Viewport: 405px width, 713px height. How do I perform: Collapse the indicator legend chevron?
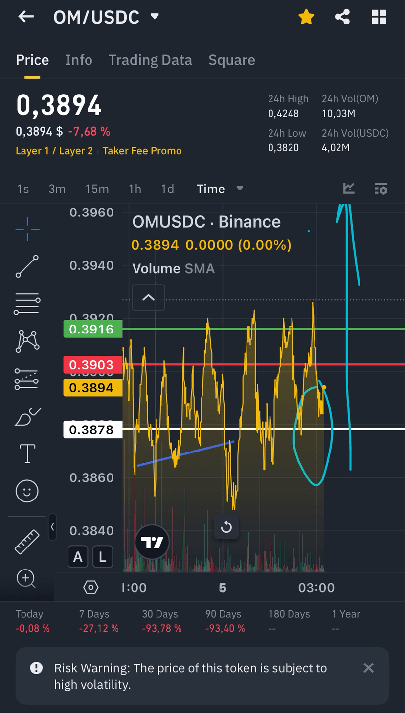[148, 297]
